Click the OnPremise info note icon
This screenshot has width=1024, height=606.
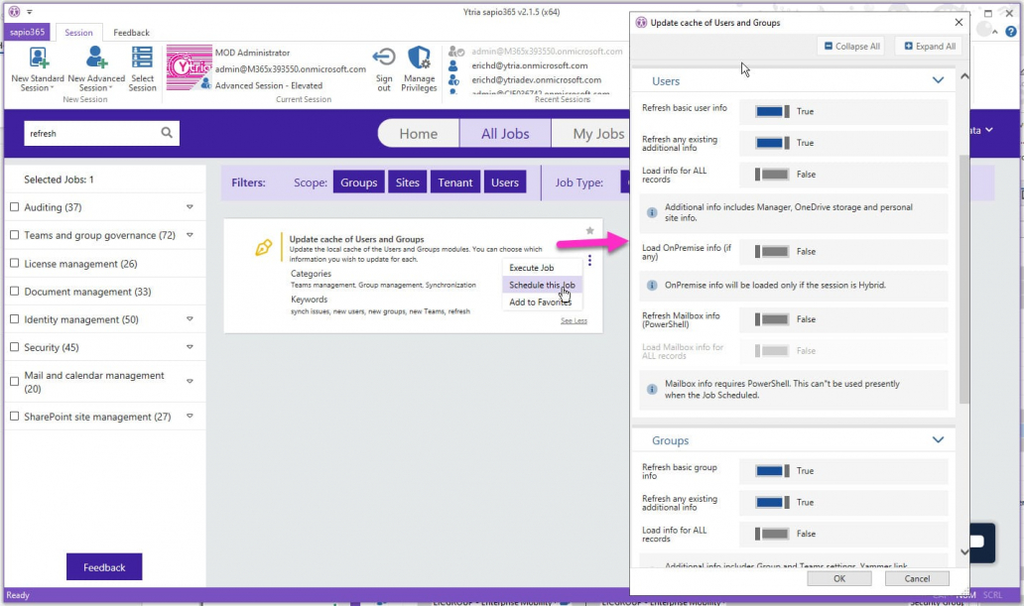652,286
